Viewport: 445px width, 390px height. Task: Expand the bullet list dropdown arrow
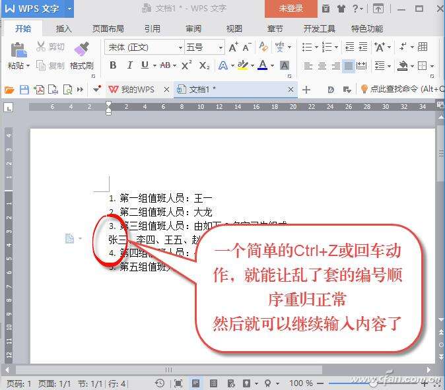click(316, 47)
